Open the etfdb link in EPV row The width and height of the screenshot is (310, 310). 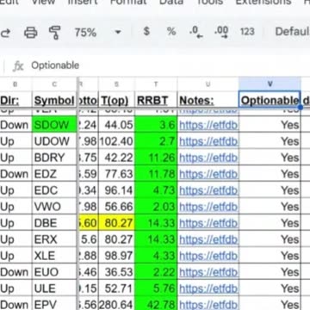point(208,305)
